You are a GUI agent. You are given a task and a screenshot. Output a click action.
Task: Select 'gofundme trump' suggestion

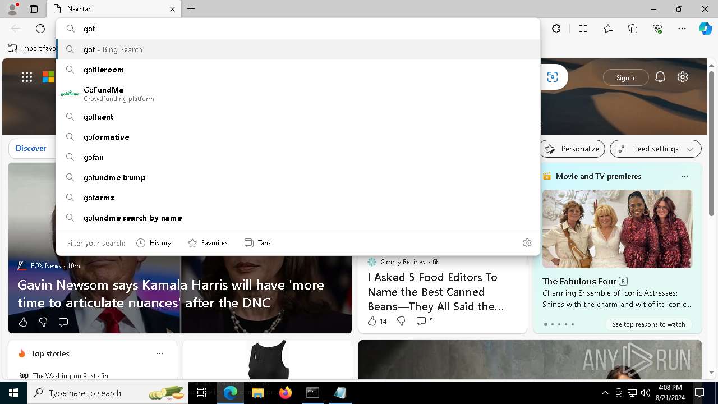tap(298, 177)
